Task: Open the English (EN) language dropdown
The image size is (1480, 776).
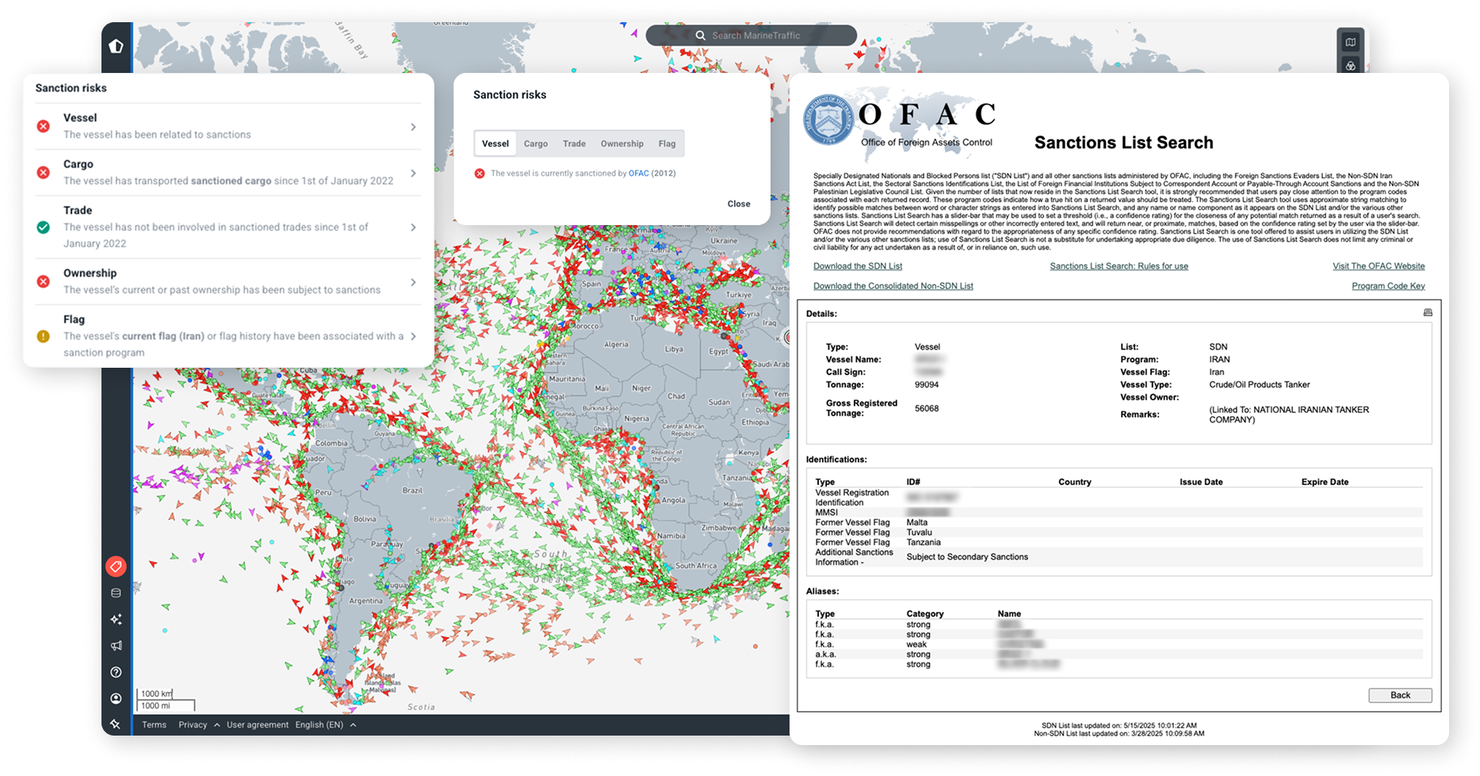Action: coord(326,725)
